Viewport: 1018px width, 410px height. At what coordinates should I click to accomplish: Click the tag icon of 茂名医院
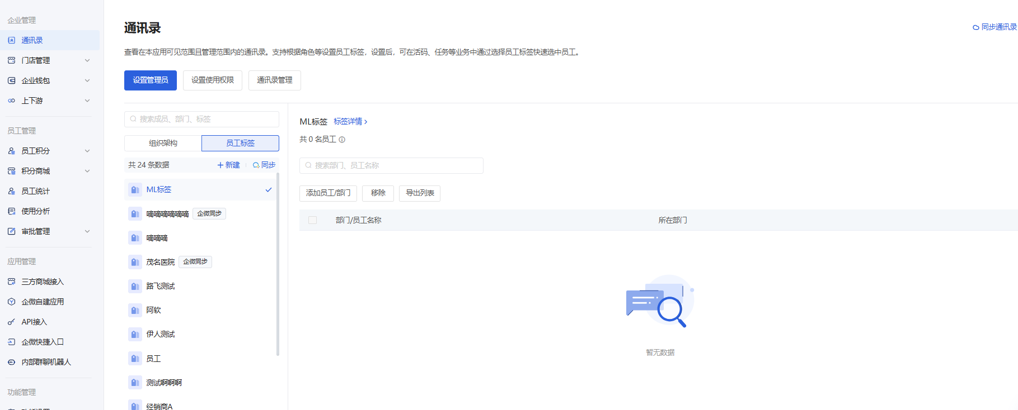[x=135, y=262]
